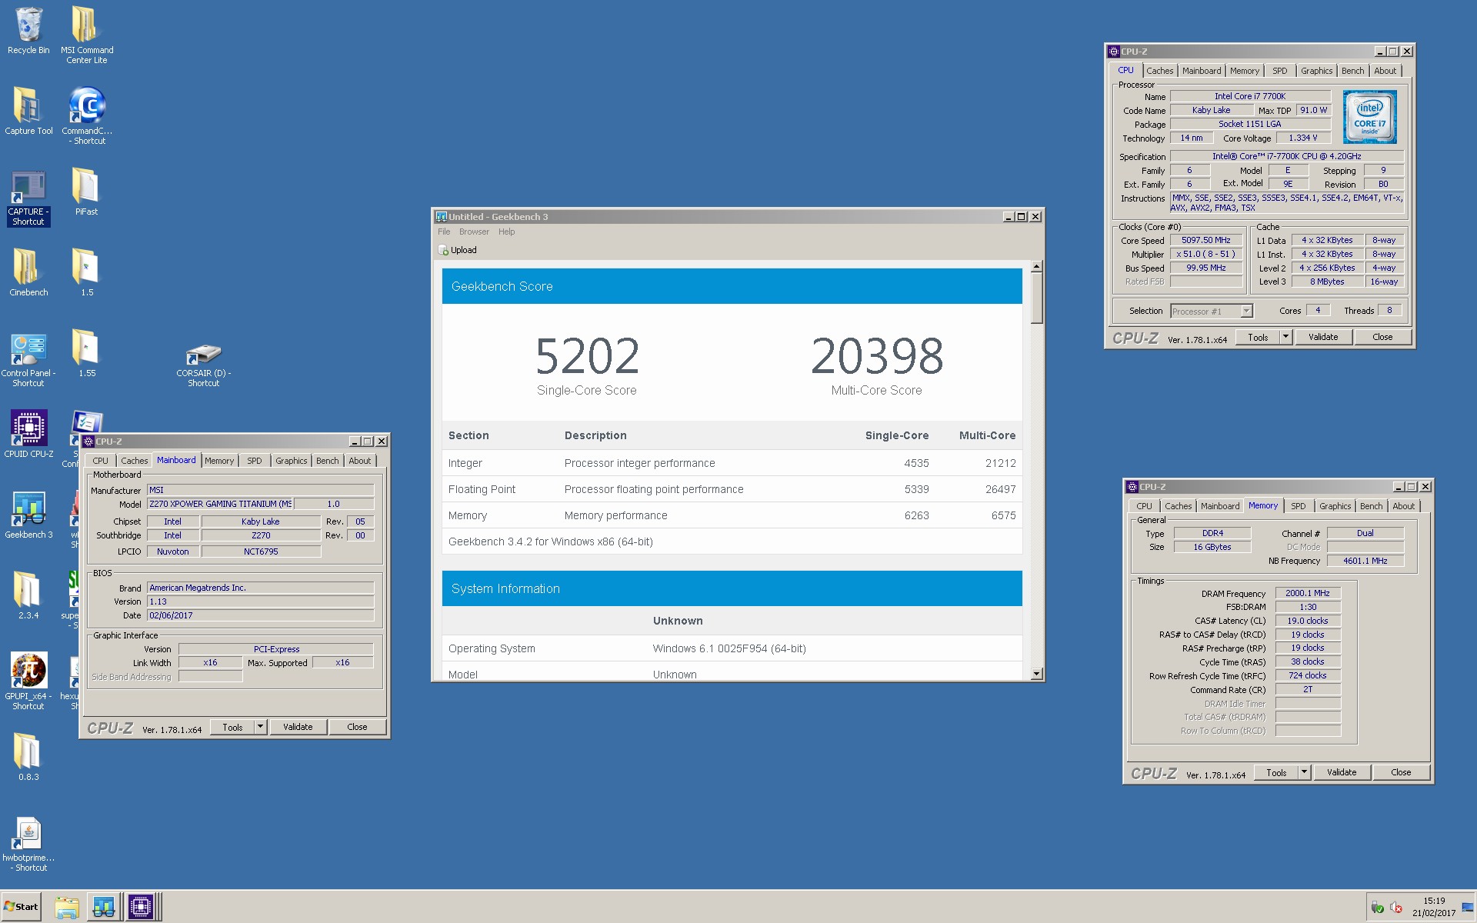1477x923 pixels.
Task: Open the Browser menu in Geekbench
Action: 474,232
